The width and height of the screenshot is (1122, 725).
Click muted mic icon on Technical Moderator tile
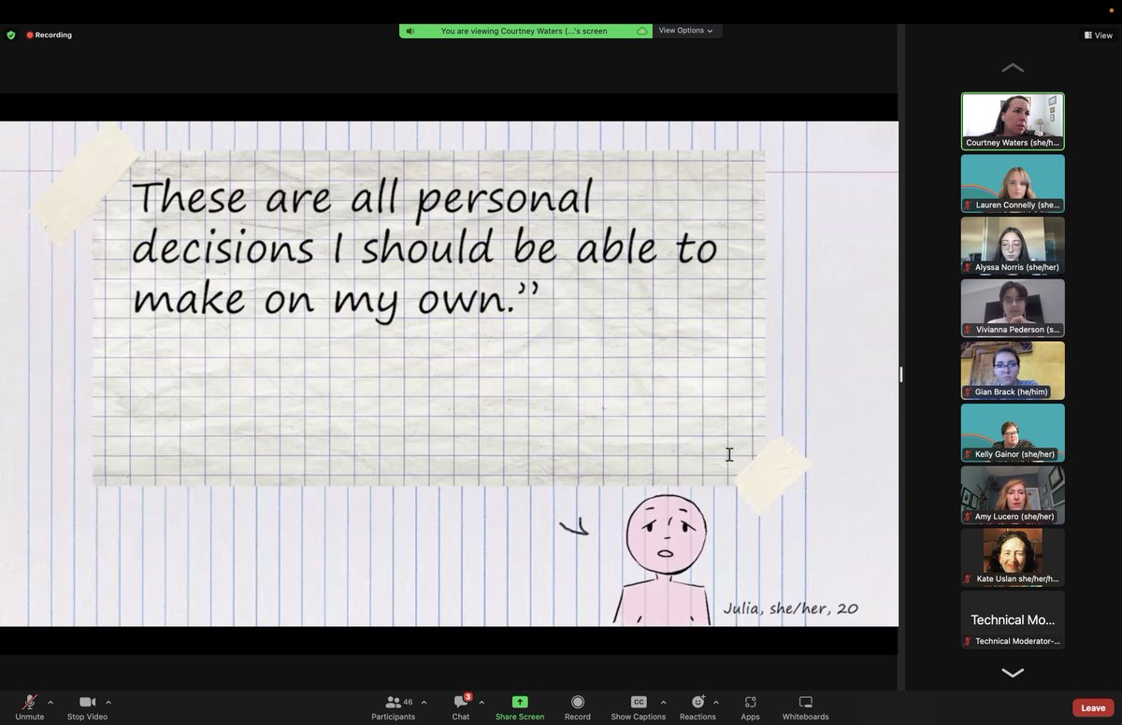(969, 642)
